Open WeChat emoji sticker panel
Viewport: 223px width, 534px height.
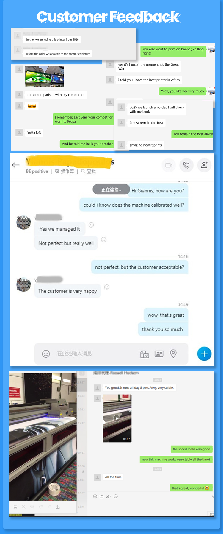[x=95, y=496]
